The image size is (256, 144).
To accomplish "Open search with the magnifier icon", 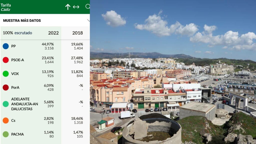I will [x=87, y=7].
